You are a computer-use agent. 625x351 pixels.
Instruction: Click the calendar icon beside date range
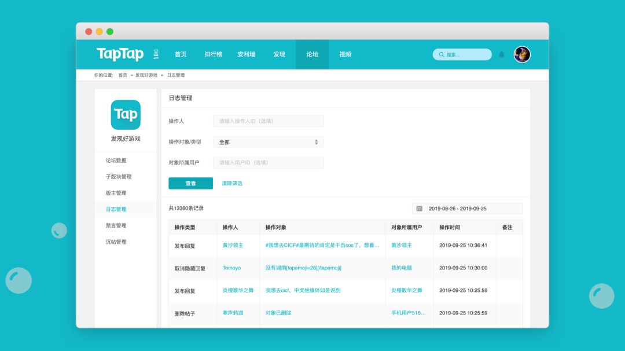(420, 209)
